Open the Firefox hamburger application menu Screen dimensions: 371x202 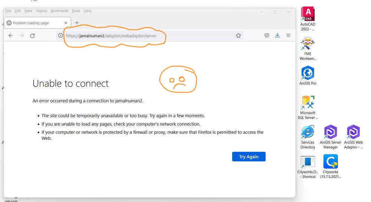(288, 36)
